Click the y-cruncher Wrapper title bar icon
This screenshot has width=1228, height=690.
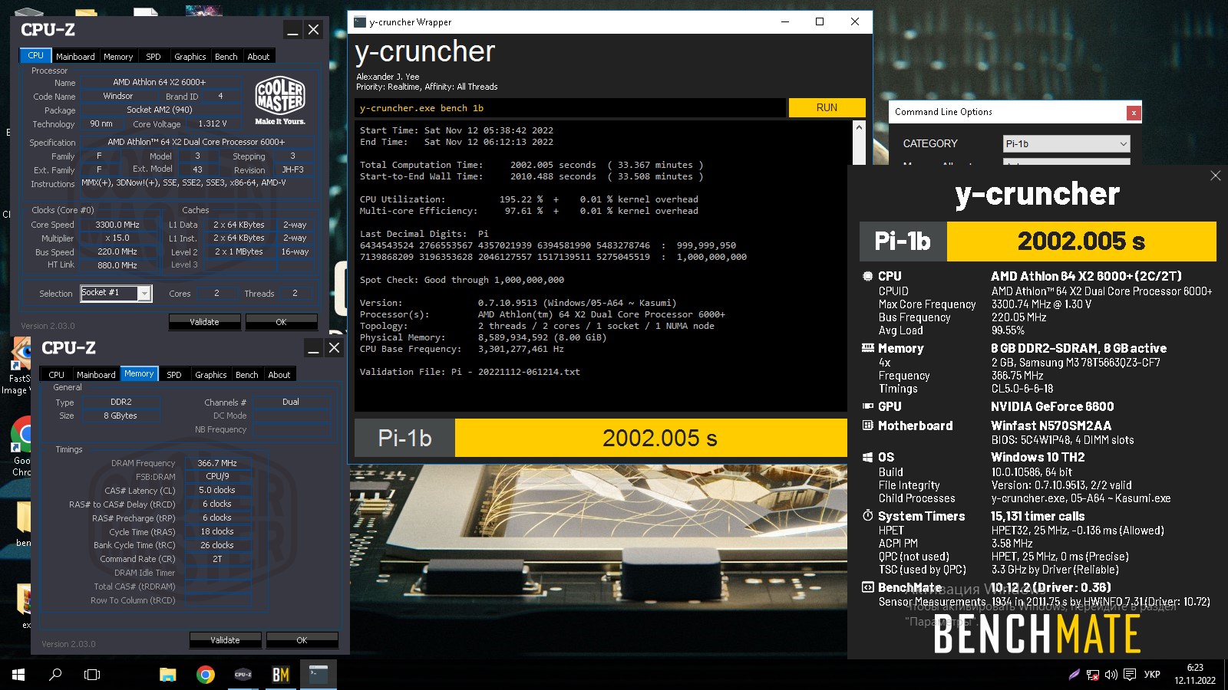pos(359,21)
